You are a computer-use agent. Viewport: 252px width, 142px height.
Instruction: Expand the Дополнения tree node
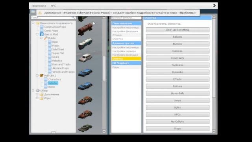[x=37, y=94]
